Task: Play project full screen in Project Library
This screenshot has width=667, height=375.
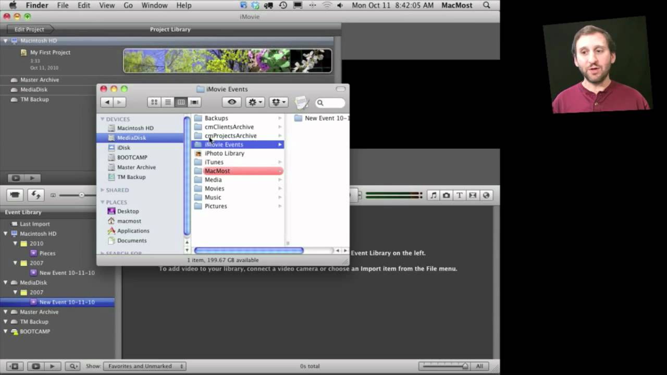Action: (16, 178)
